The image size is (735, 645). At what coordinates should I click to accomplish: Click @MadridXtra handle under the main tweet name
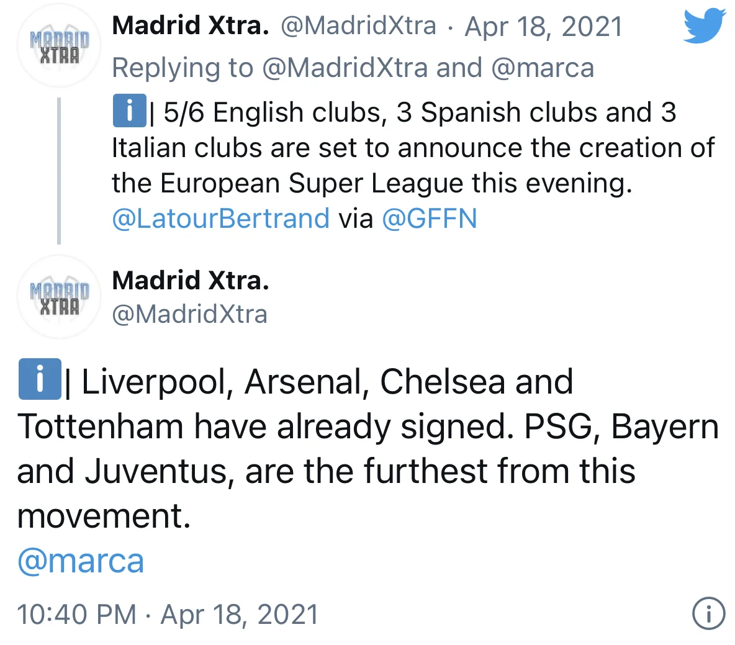[x=189, y=314]
